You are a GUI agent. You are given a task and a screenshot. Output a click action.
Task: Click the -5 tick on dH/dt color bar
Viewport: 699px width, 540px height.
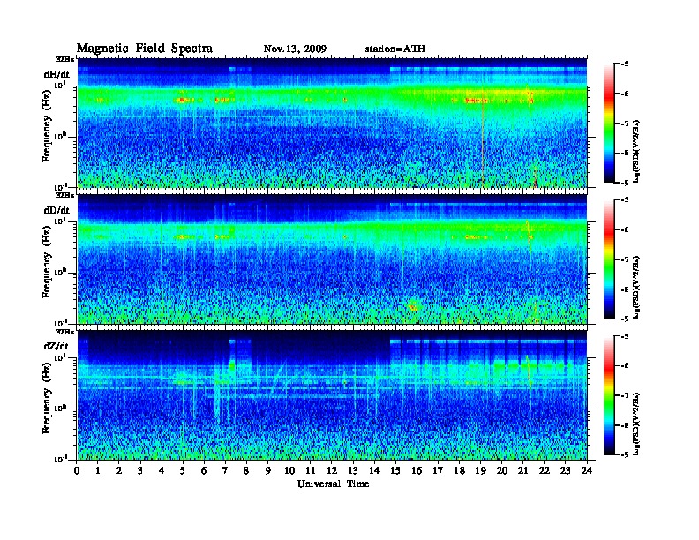tap(625, 64)
